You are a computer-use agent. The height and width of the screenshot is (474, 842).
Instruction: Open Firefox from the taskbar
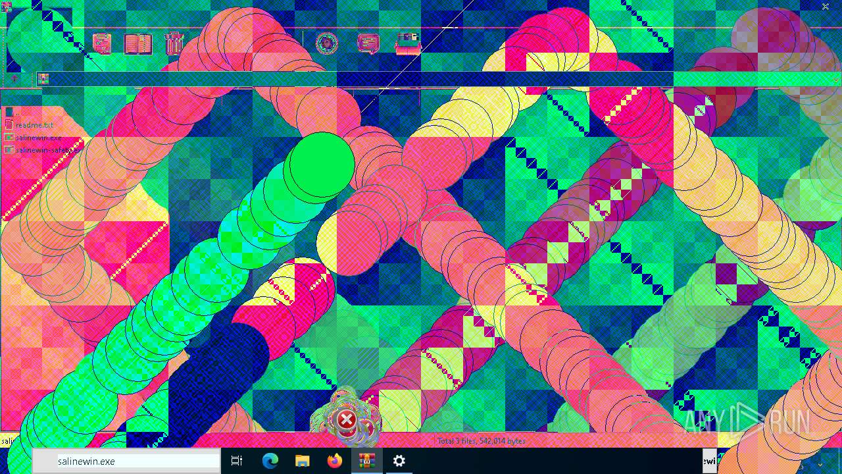tap(334, 461)
